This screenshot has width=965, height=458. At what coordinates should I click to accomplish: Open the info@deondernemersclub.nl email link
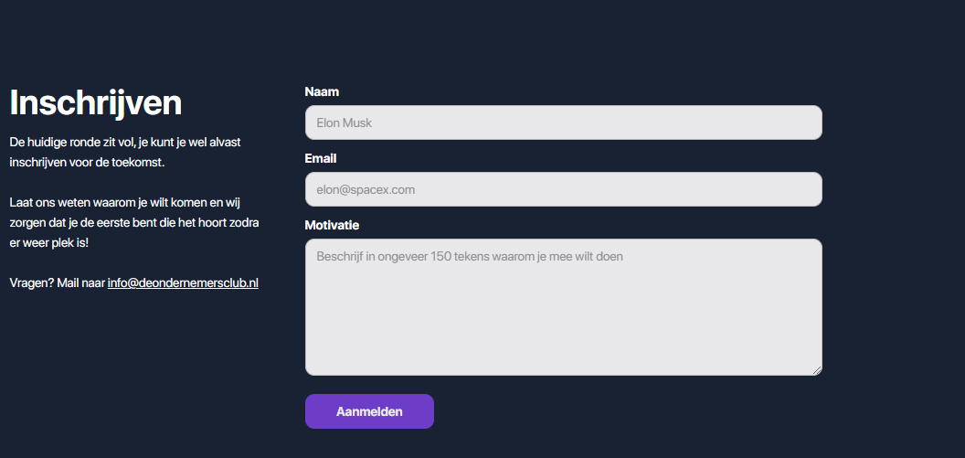pyautogui.click(x=183, y=283)
